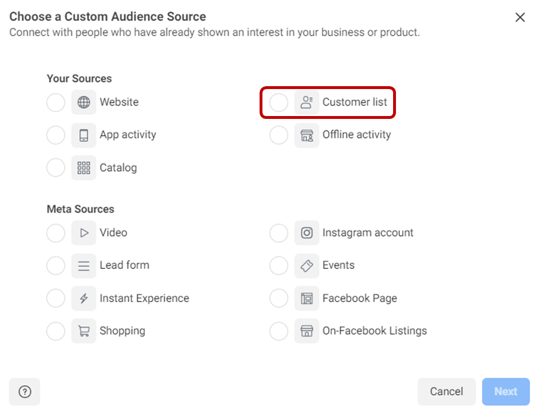This screenshot has height=409, width=541.
Task: Click the Instagram account label
Action: tap(368, 233)
